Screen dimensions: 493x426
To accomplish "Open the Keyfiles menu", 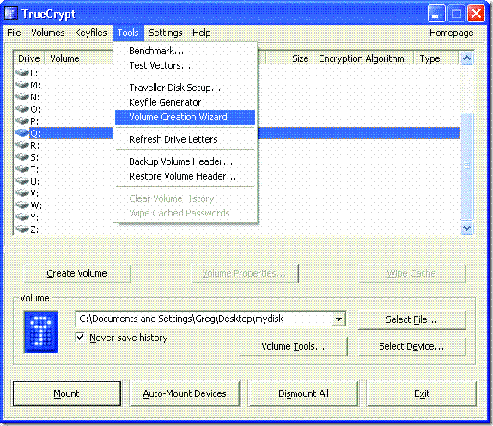I will coord(91,33).
